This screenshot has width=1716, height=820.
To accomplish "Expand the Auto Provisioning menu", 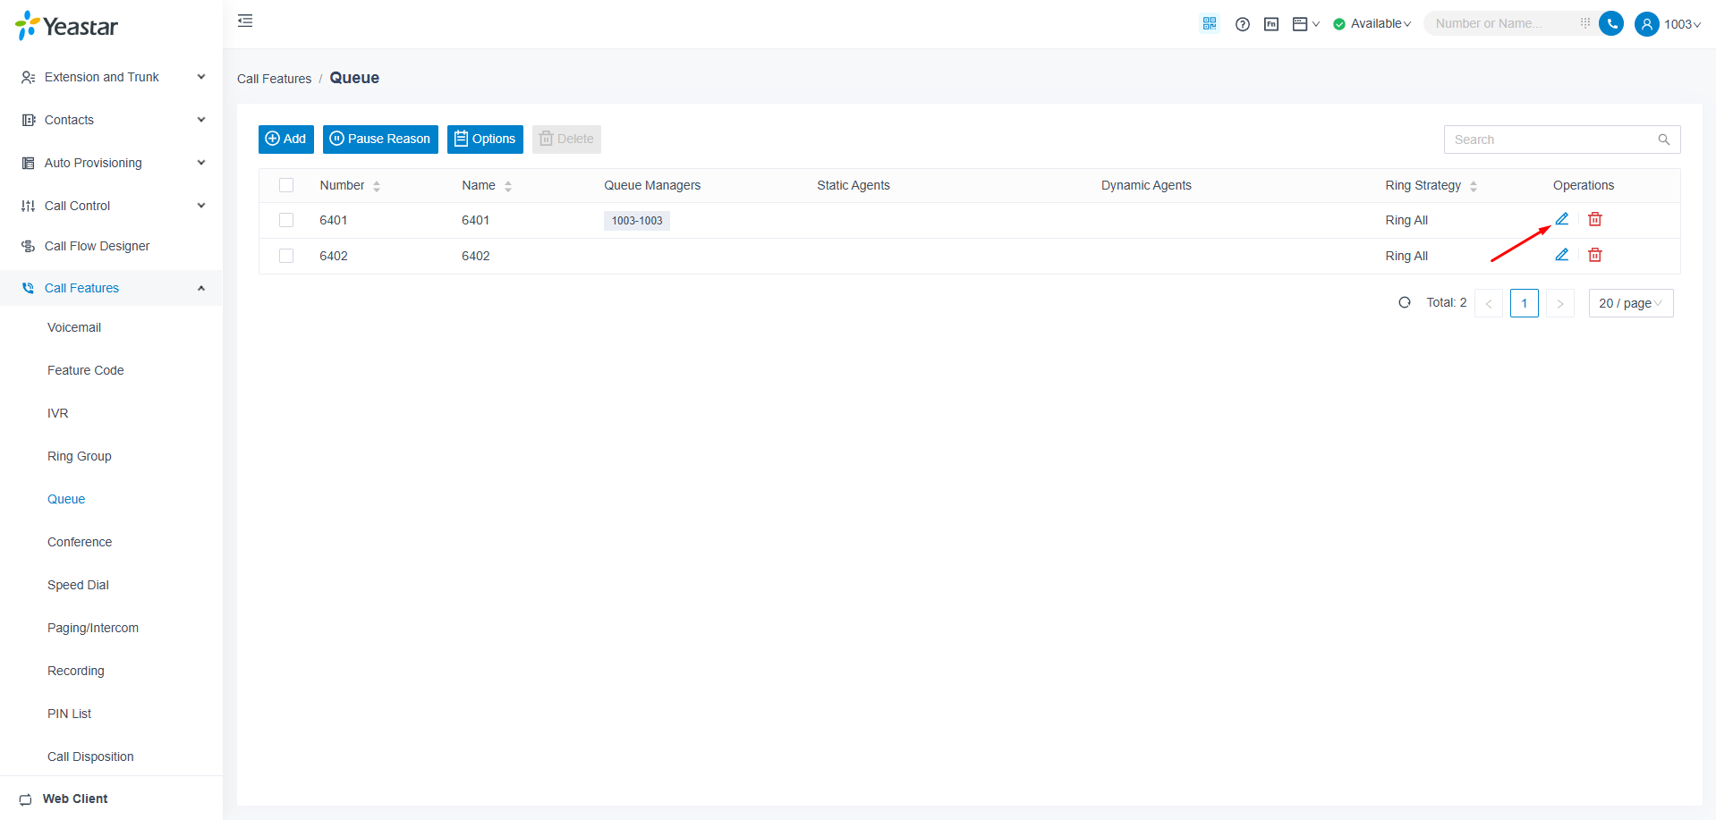I will (112, 163).
